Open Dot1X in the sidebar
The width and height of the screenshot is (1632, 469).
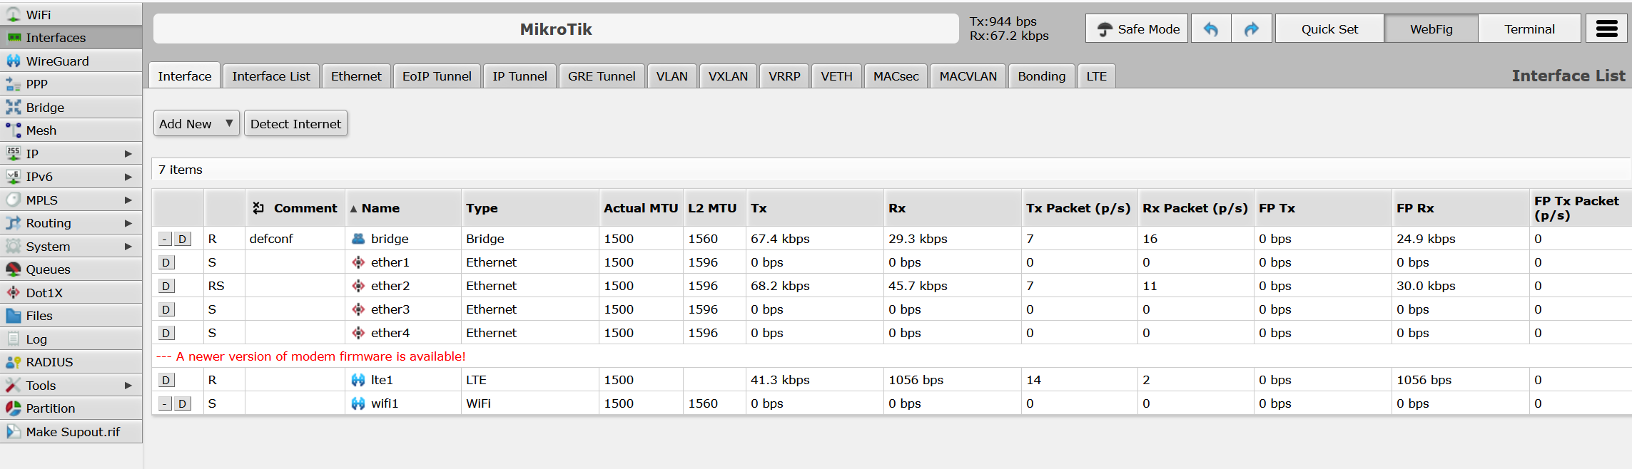pos(71,293)
